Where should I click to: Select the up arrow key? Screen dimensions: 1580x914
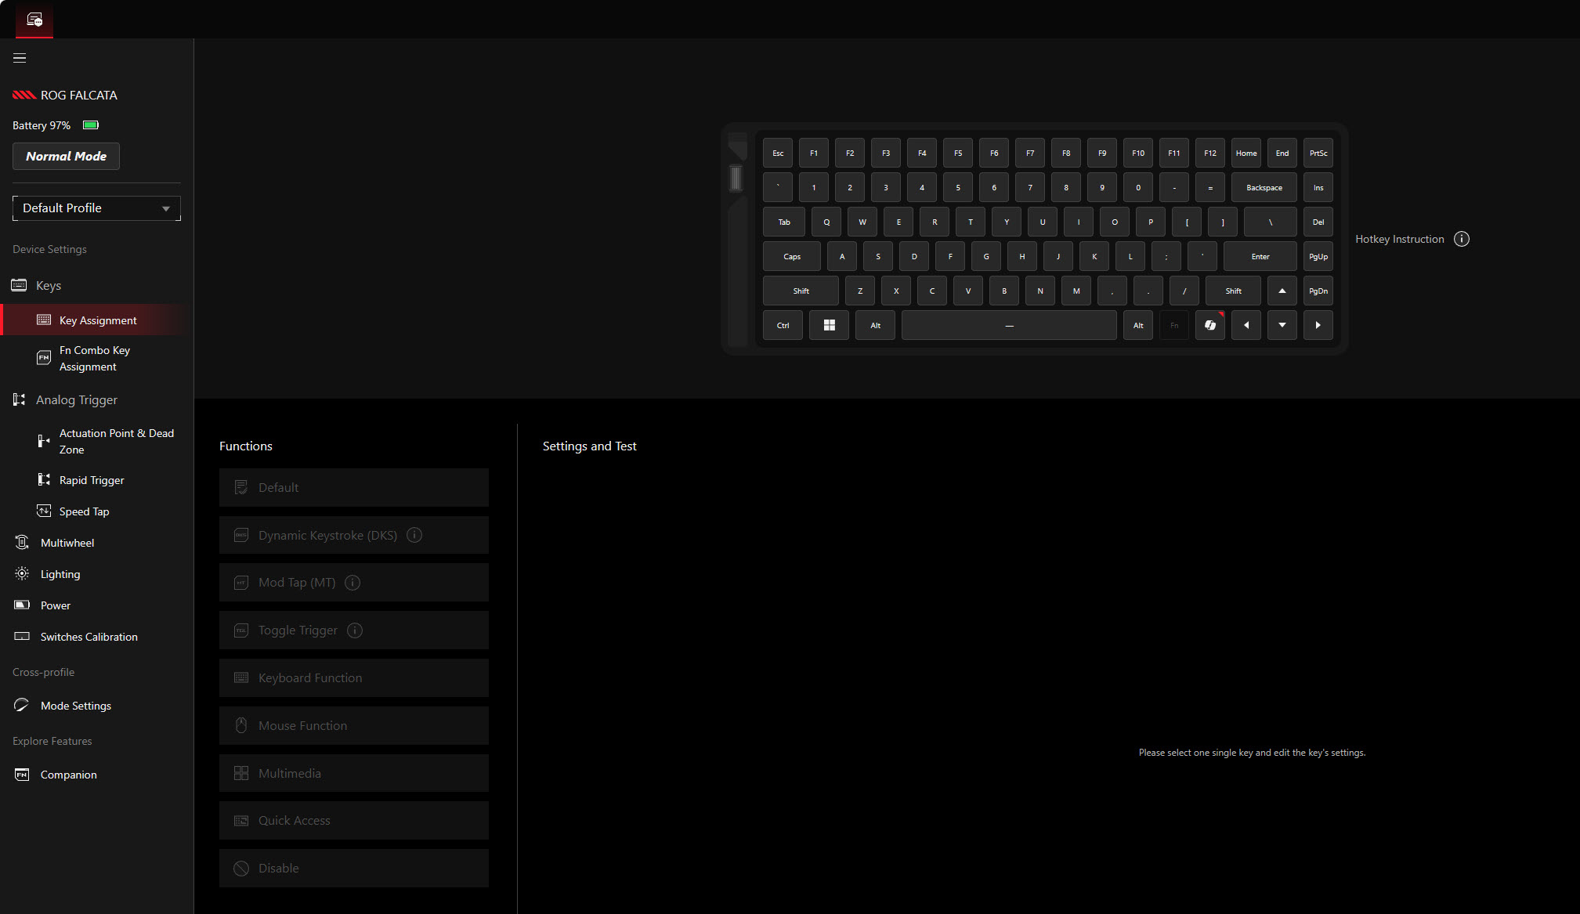click(x=1282, y=291)
